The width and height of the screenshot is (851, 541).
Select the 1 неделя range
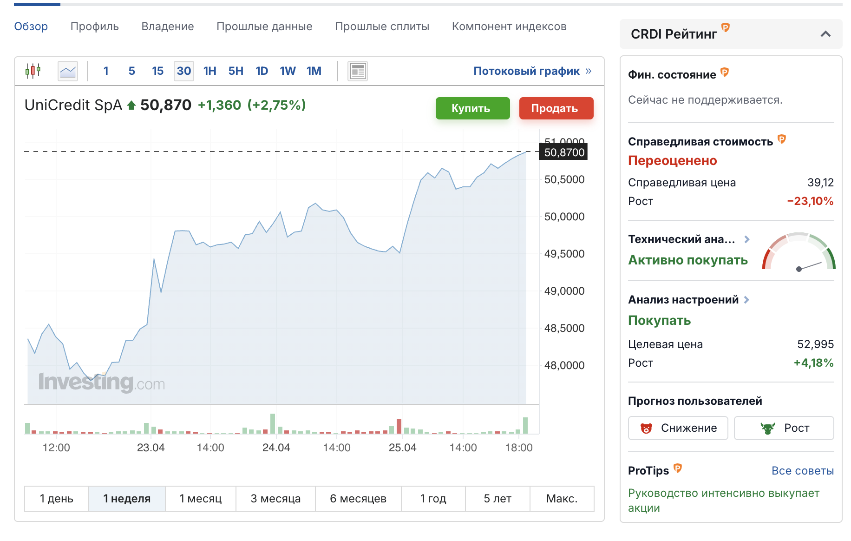pos(127,499)
